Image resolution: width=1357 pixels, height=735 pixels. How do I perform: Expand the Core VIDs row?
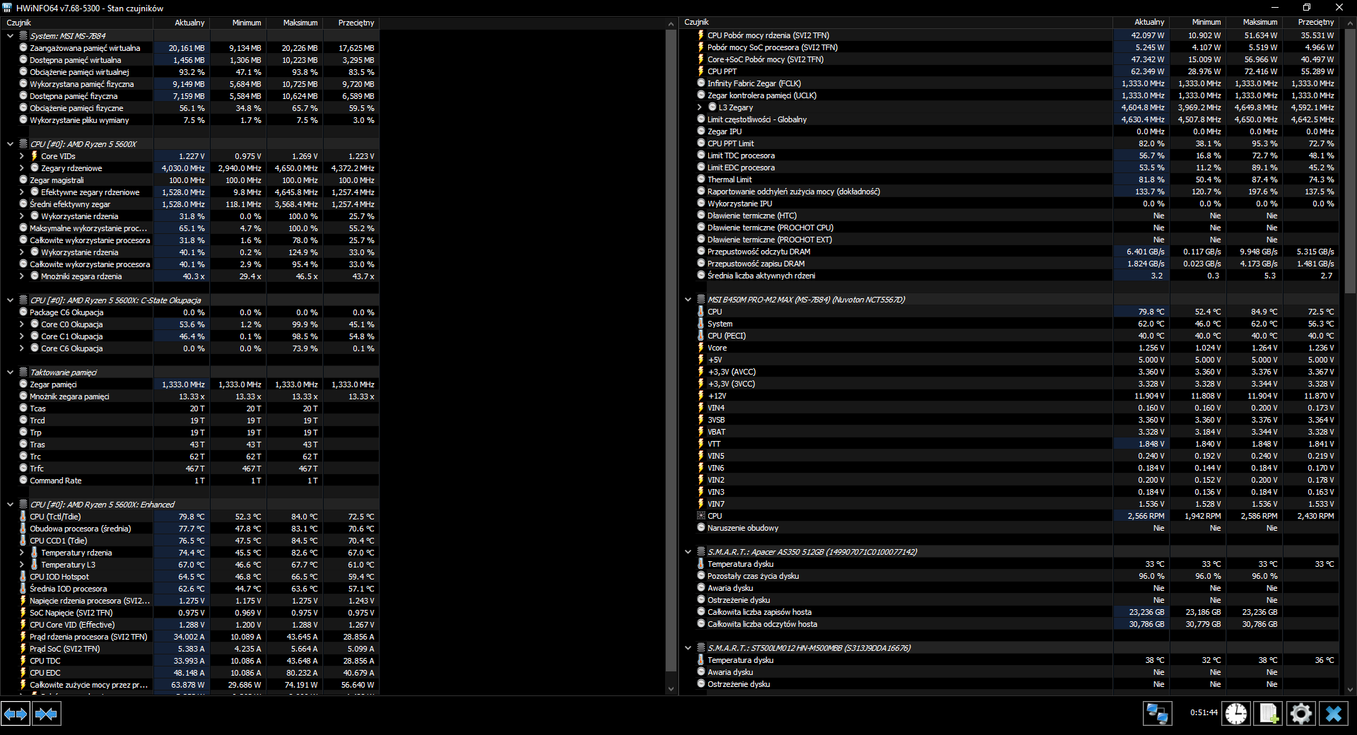click(x=21, y=156)
